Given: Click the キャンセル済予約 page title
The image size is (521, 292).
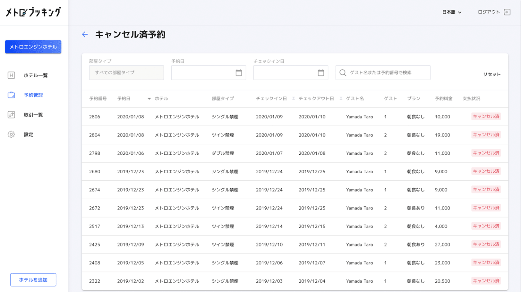Looking at the screenshot, I should click(130, 35).
